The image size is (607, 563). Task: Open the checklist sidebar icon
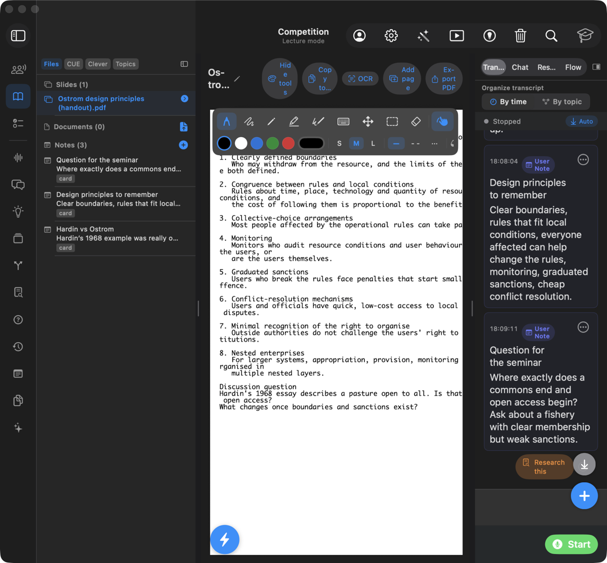(18, 123)
